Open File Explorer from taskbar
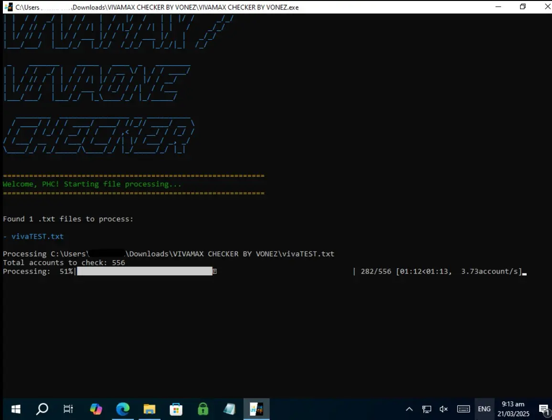This screenshot has width=552, height=420. tap(149, 409)
